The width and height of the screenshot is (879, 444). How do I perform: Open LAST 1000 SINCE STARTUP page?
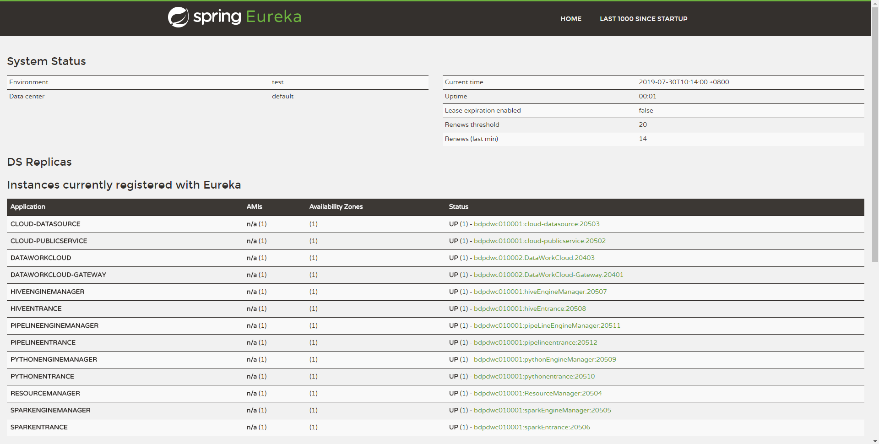coord(643,19)
